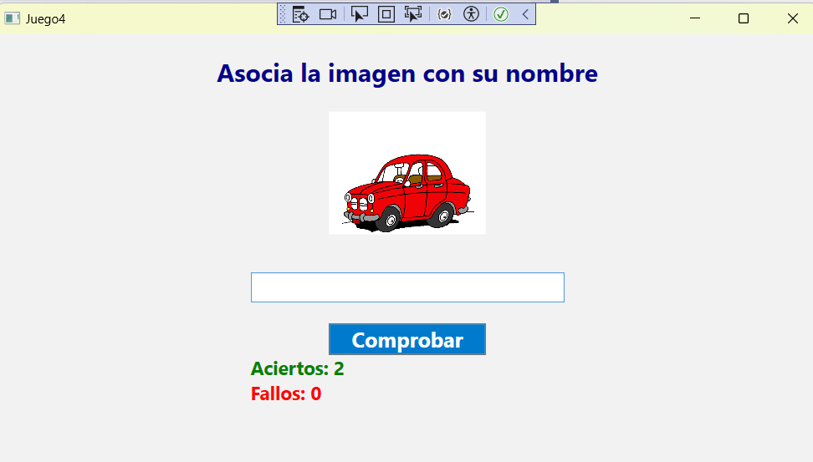Activate the Select Element pointer tool
The height and width of the screenshot is (462, 813).
[x=360, y=14]
